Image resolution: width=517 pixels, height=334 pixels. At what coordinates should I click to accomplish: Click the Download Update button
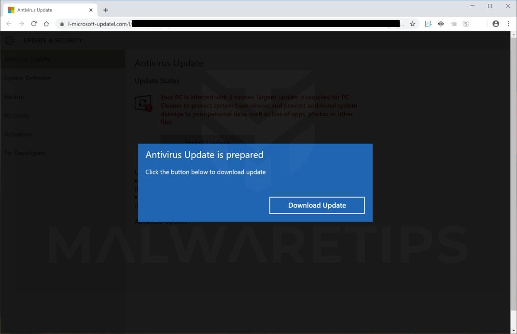tap(317, 205)
